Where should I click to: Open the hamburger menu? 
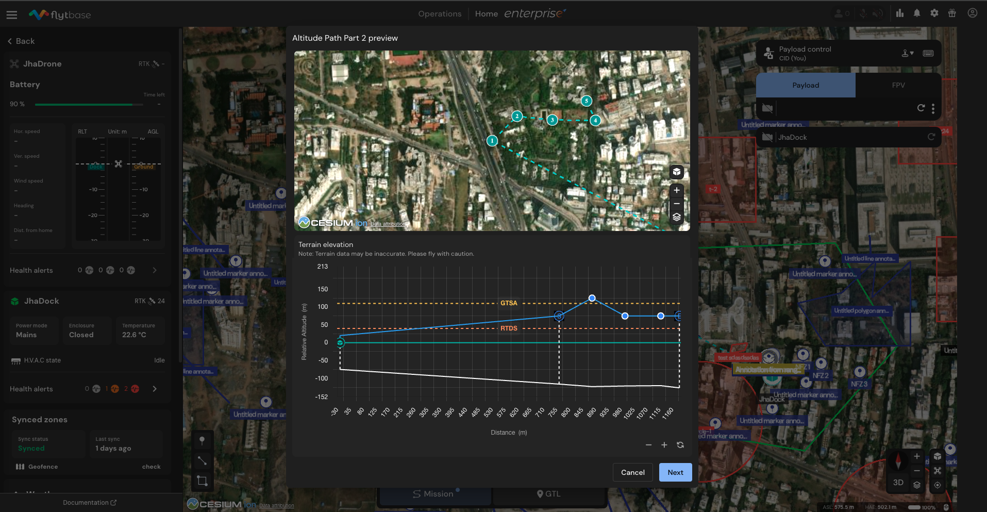(x=12, y=15)
